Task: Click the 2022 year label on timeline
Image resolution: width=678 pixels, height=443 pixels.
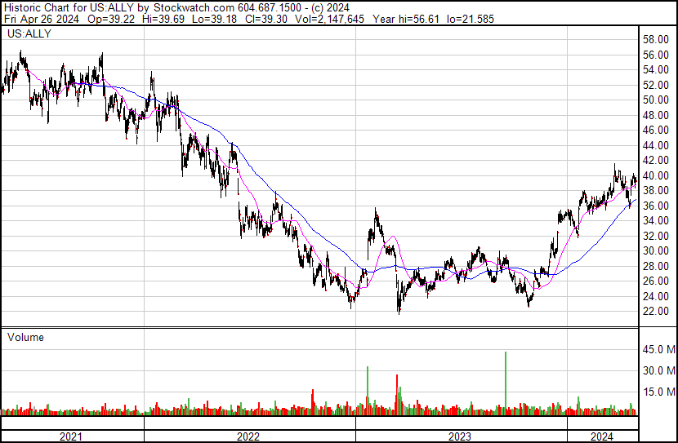Action: pyautogui.click(x=248, y=436)
